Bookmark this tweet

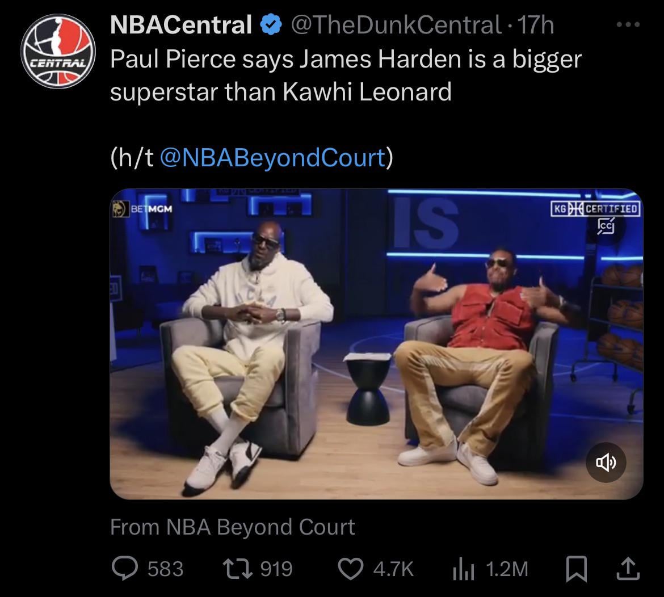[577, 569]
